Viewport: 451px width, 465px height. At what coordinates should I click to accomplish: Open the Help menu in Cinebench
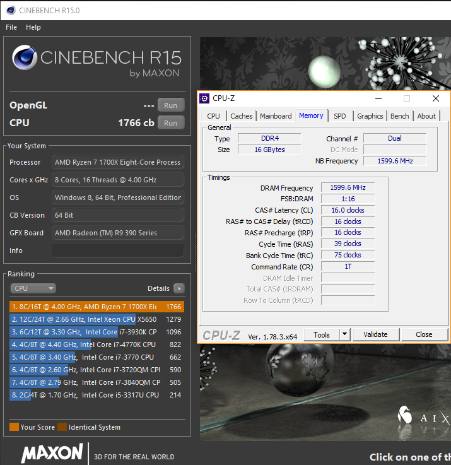(x=33, y=27)
